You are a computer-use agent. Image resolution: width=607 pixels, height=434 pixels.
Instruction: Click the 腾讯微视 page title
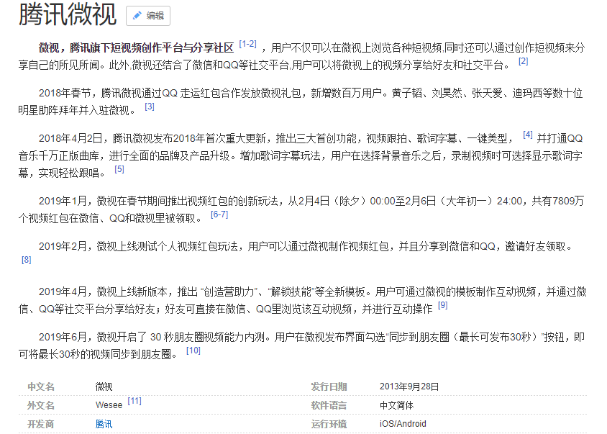tap(68, 14)
